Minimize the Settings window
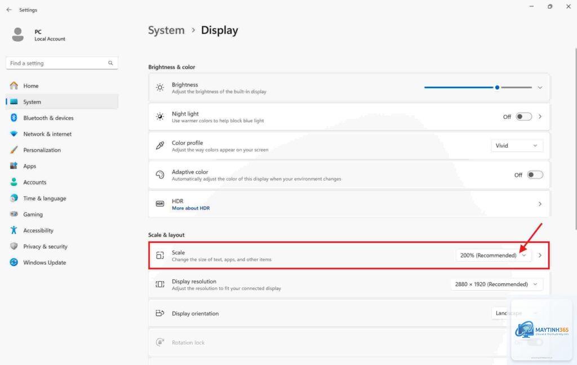The height and width of the screenshot is (365, 577). pyautogui.click(x=531, y=6)
